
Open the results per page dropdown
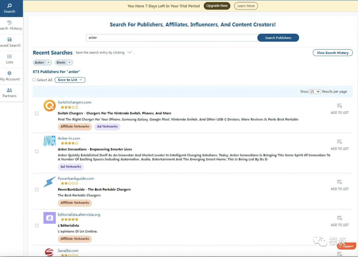coord(315,91)
